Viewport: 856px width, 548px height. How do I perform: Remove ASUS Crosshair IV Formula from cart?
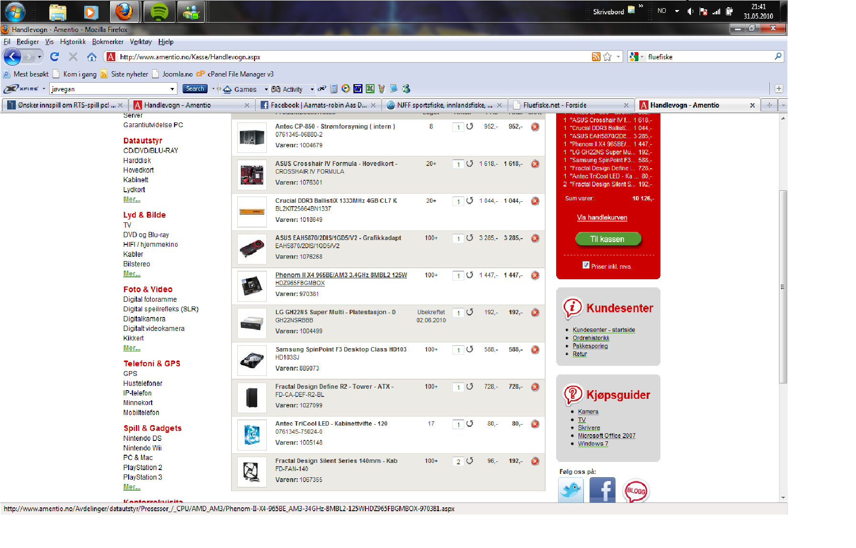535,164
